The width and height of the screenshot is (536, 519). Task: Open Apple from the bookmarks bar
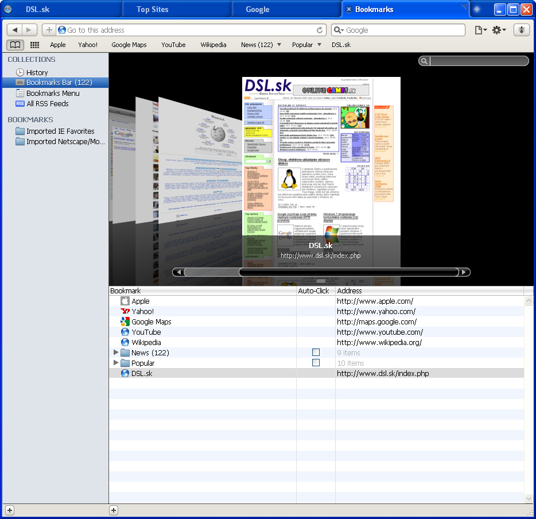click(x=58, y=45)
